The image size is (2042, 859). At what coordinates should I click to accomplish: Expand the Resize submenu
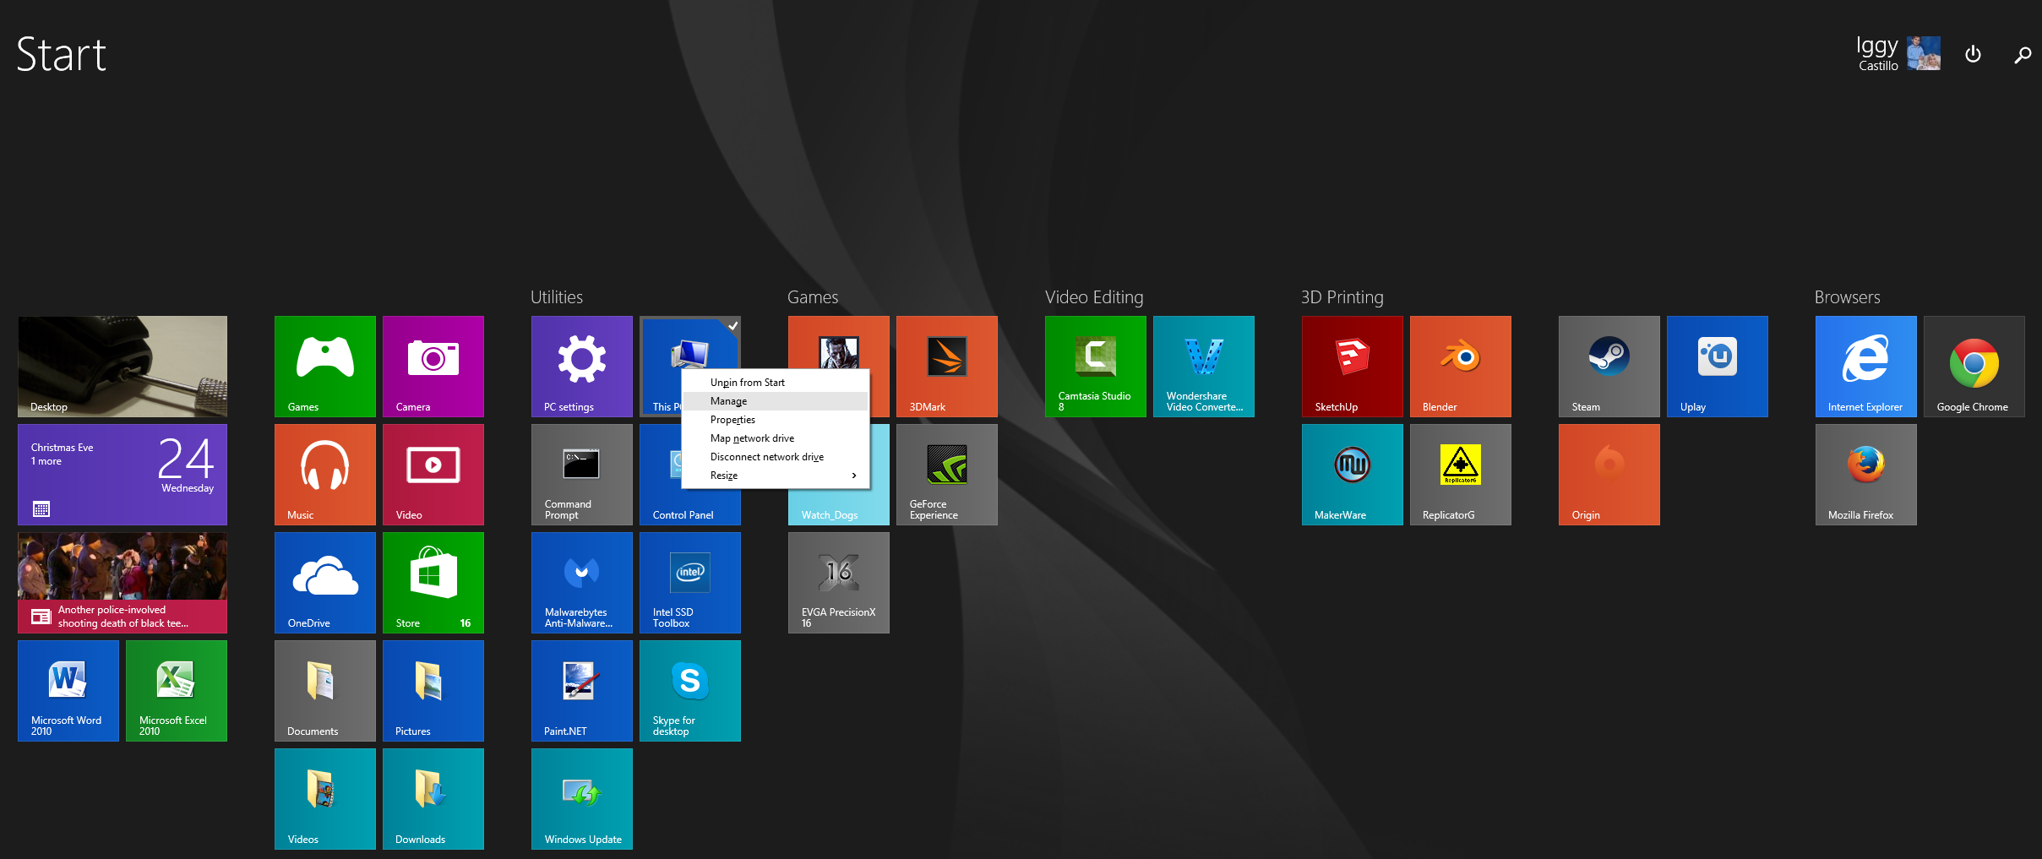pos(775,476)
